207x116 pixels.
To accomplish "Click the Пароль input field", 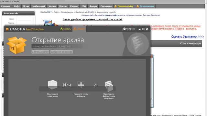I will (x=25, y=23).
